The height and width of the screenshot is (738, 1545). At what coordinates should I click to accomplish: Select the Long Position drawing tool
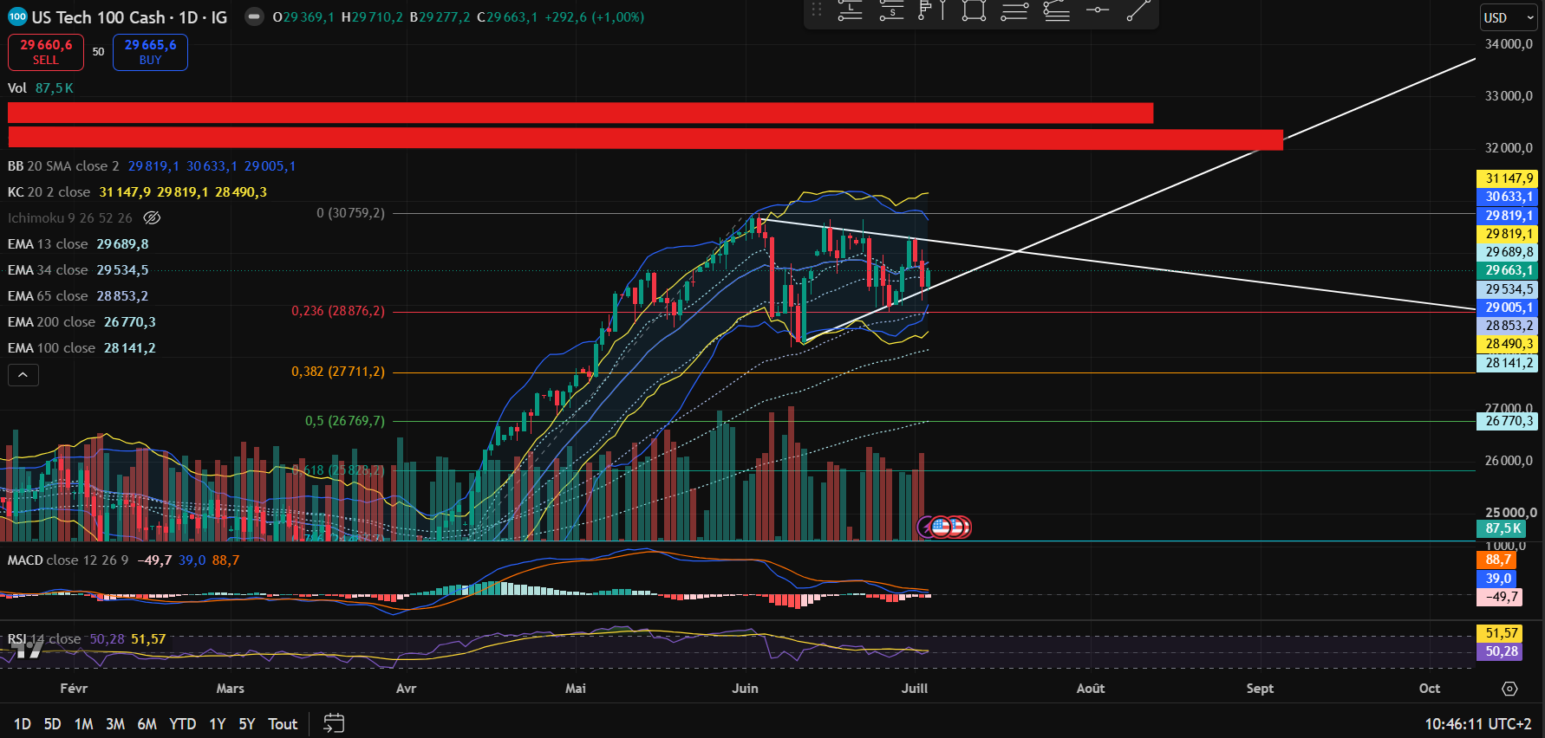tap(850, 11)
